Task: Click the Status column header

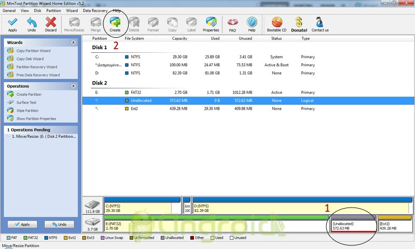Action: tap(276, 38)
